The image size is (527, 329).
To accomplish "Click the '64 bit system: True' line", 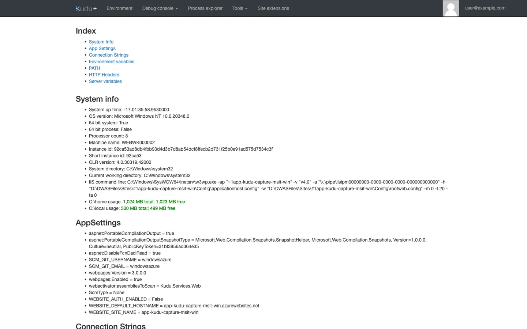I will (108, 123).
